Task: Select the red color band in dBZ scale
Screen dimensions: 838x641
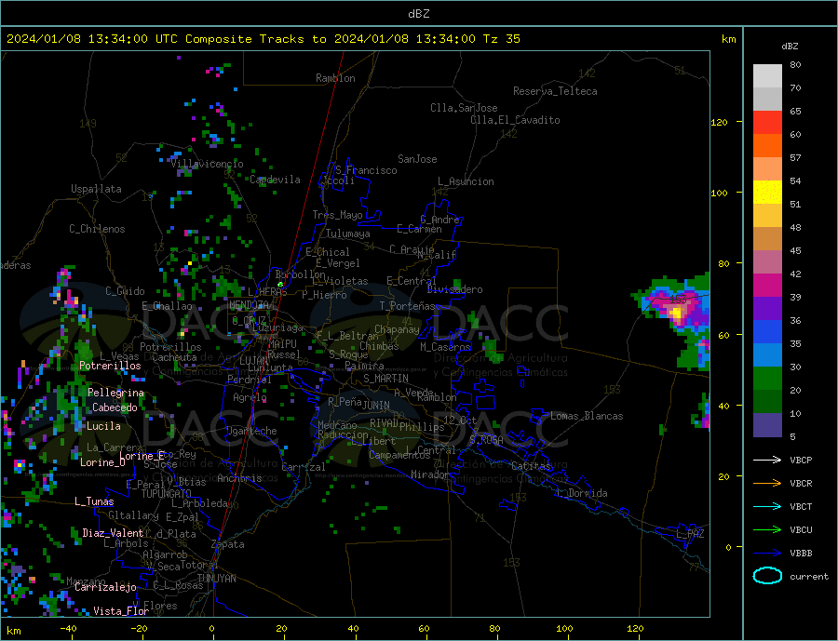Action: click(767, 122)
